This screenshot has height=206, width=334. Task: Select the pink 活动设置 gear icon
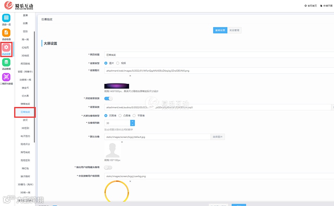(6, 47)
